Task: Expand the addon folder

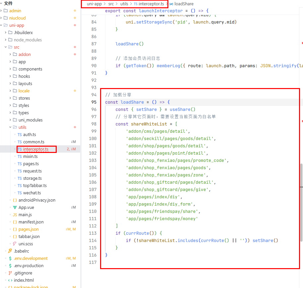Action: point(10,55)
